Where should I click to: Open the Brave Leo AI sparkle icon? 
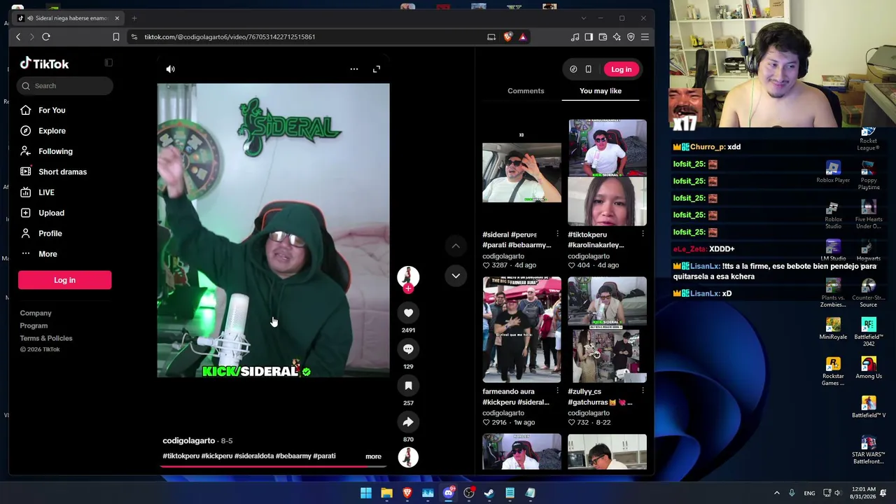(x=617, y=37)
